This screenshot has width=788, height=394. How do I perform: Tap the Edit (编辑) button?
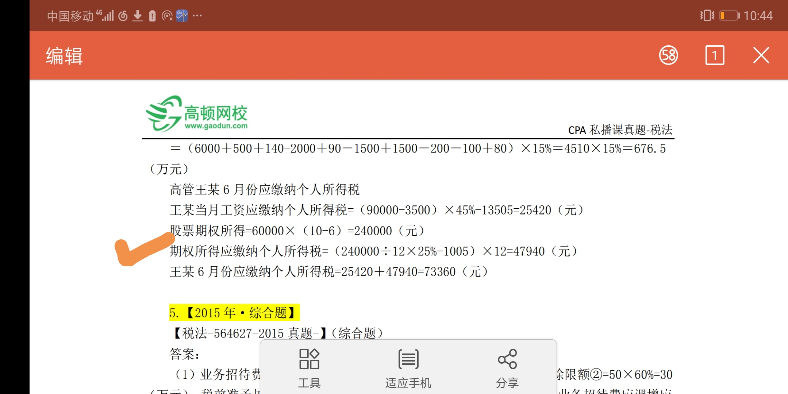64,56
